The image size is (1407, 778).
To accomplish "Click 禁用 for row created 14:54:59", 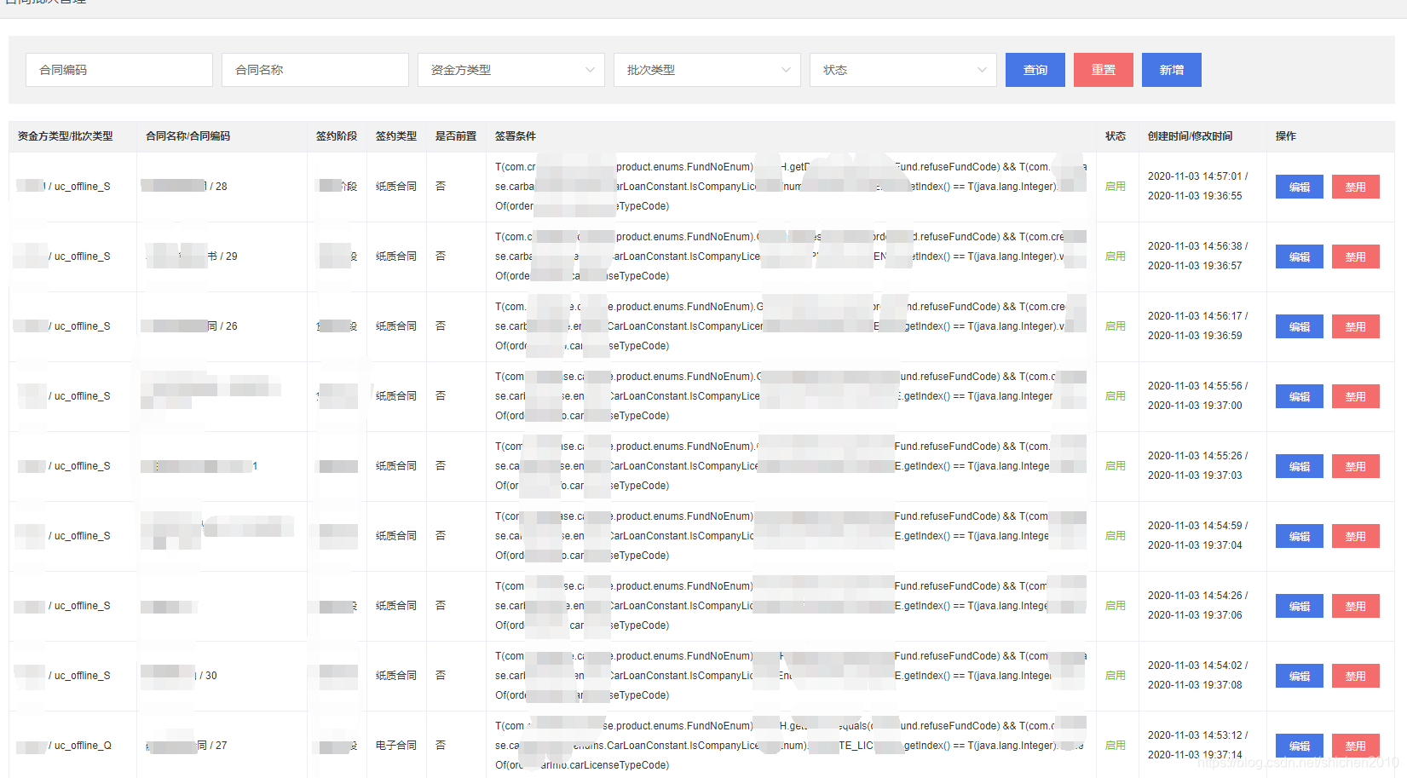I will coord(1356,536).
